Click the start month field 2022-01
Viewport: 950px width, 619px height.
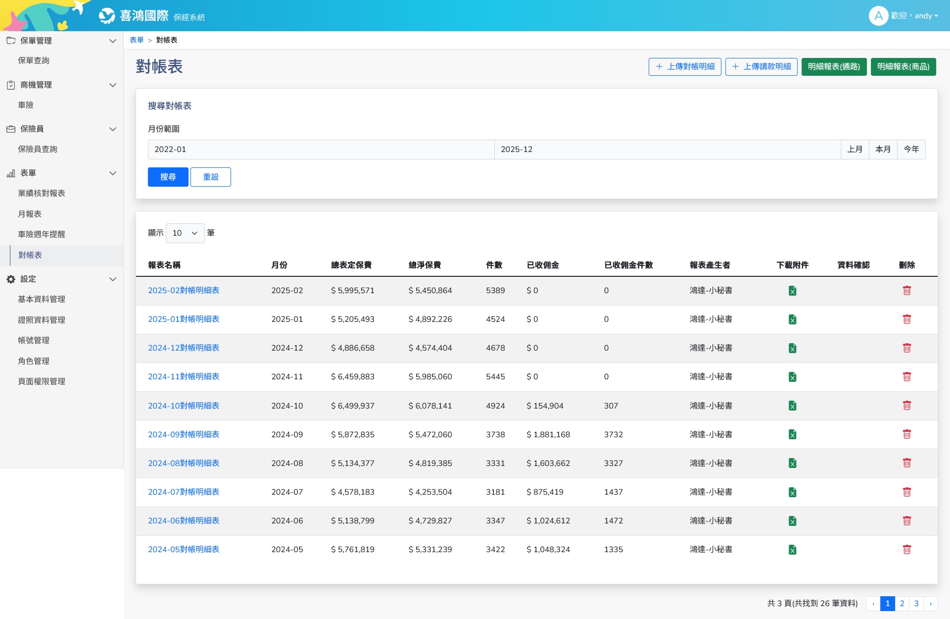click(x=321, y=150)
